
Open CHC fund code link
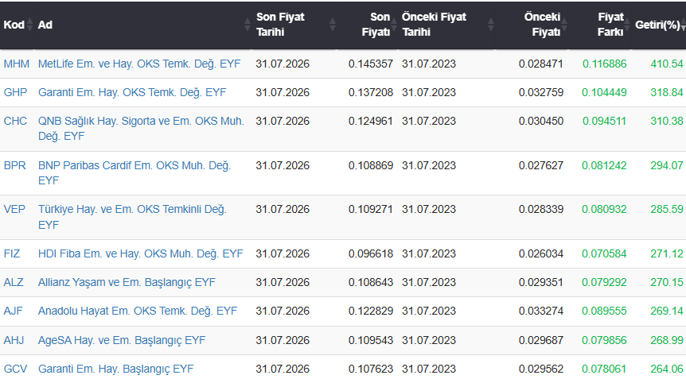click(15, 121)
